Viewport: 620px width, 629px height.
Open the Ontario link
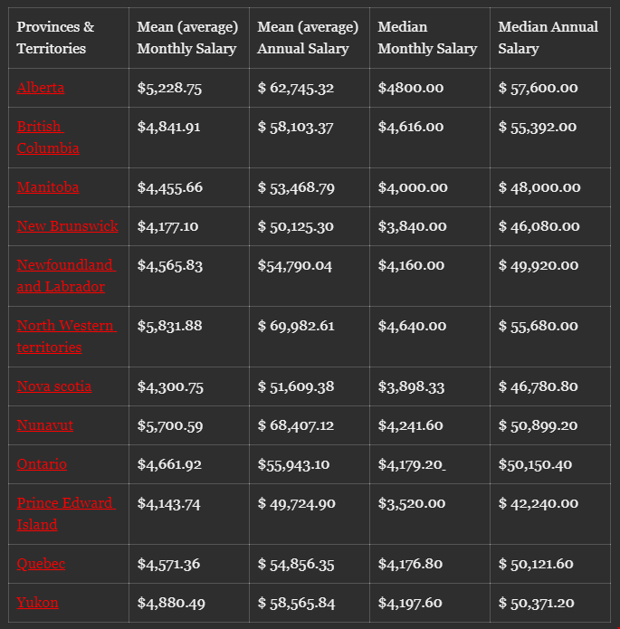(42, 464)
